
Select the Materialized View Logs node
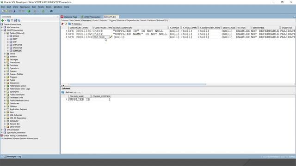click(20, 89)
